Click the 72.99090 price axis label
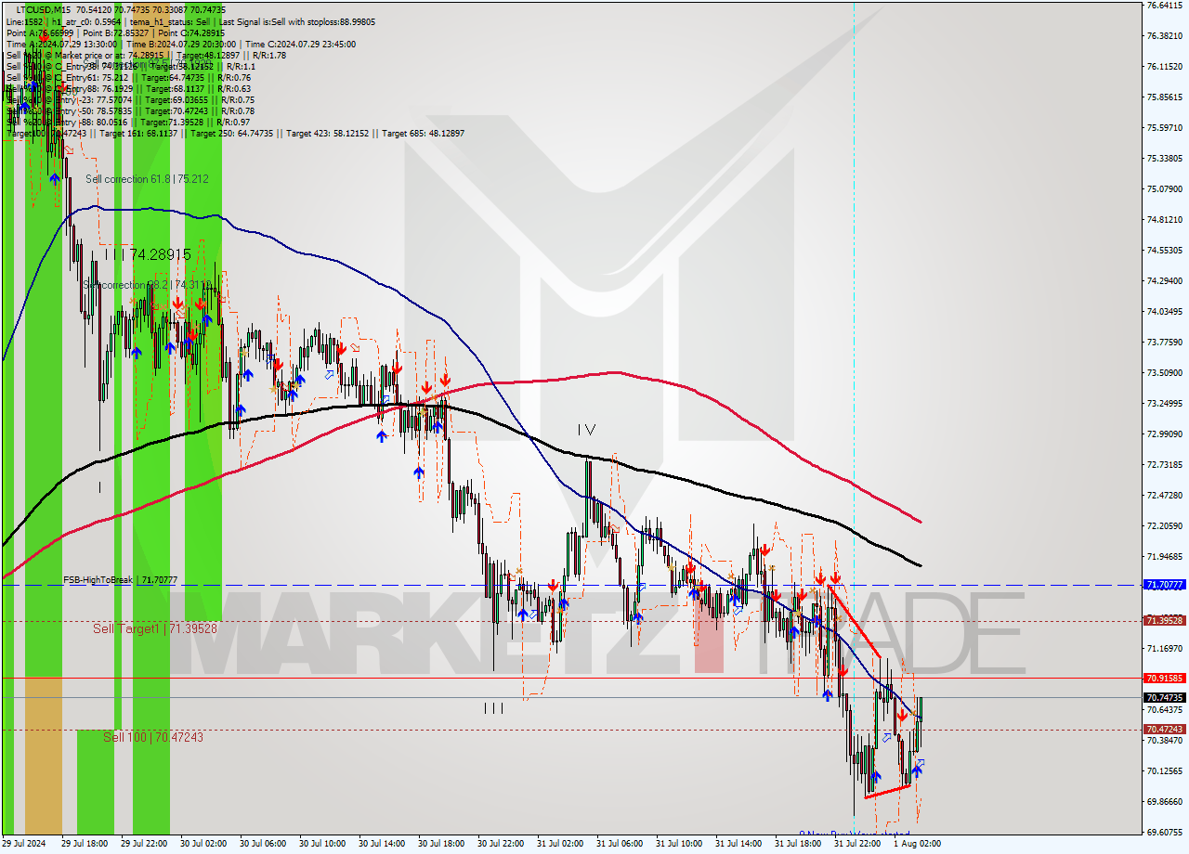Viewport: 1189px width, 854px height. pyautogui.click(x=1165, y=434)
